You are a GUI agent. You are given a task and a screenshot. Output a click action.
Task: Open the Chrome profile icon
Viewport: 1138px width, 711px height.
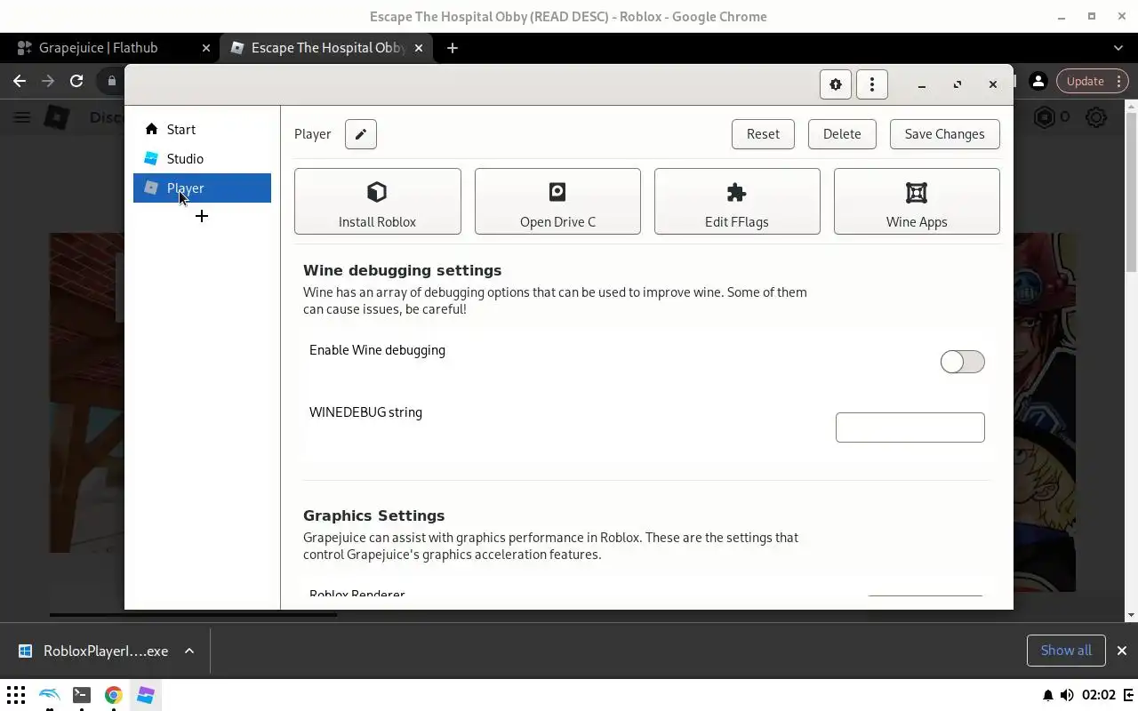(x=1038, y=81)
